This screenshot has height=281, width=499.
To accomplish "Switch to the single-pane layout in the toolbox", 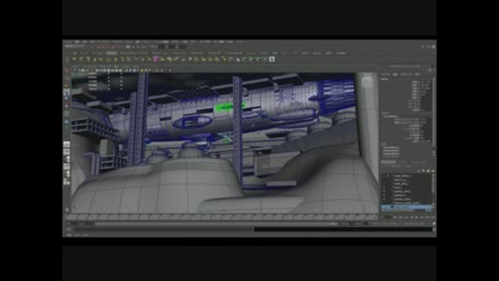I will [x=67, y=145].
